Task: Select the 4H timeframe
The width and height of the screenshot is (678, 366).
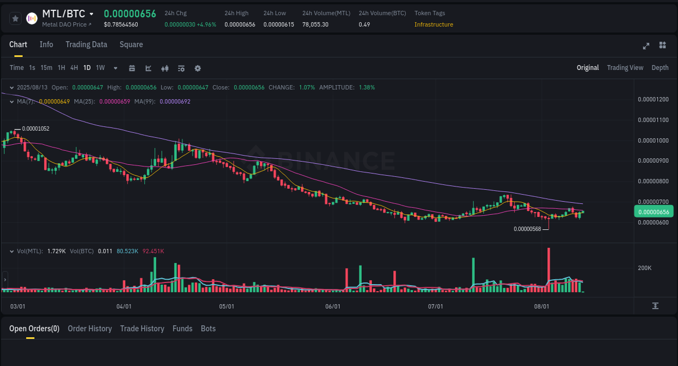Action: 74,68
